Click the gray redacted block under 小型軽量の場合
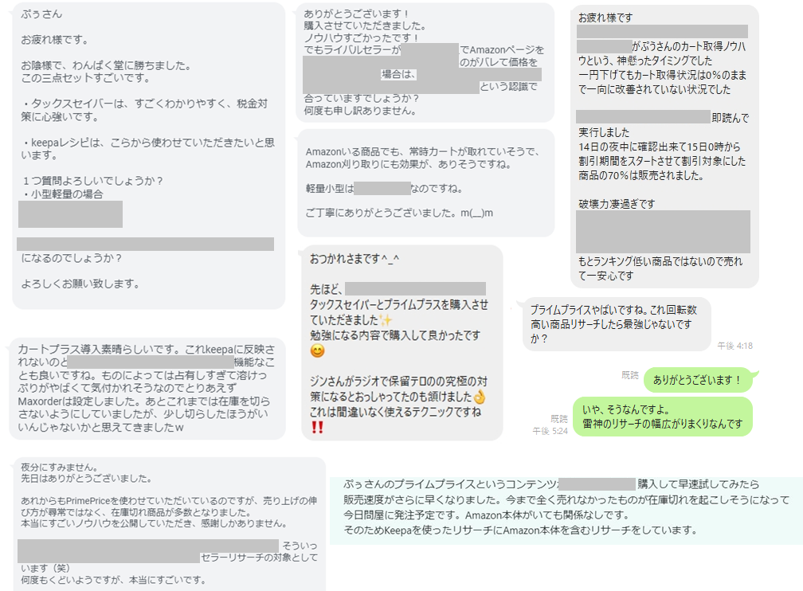 (x=70, y=214)
